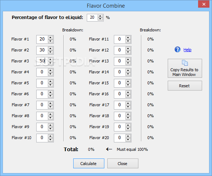
Task: Increase Flavor #19 value with up arrow
Action: click(x=128, y=125)
